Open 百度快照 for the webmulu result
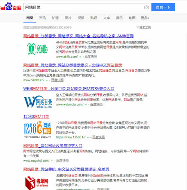 96,104
